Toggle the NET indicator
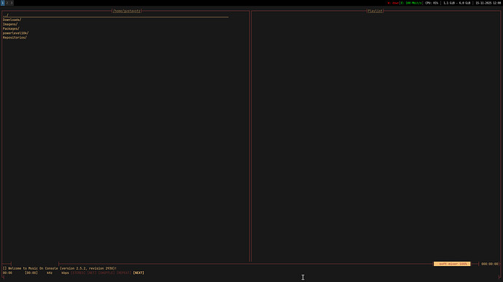The width and height of the screenshot is (503, 282). (92, 273)
